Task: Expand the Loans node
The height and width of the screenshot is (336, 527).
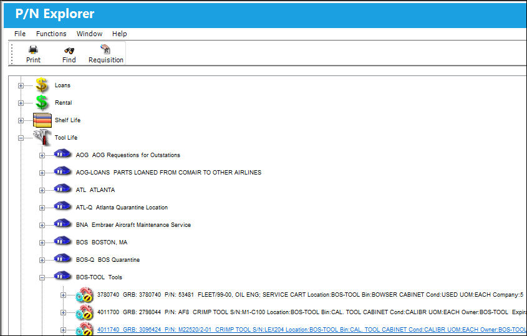Action: click(21, 85)
